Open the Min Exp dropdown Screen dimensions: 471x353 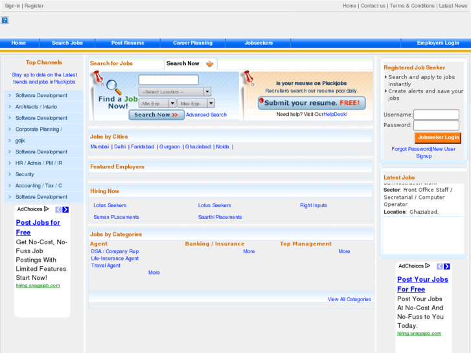157,104
